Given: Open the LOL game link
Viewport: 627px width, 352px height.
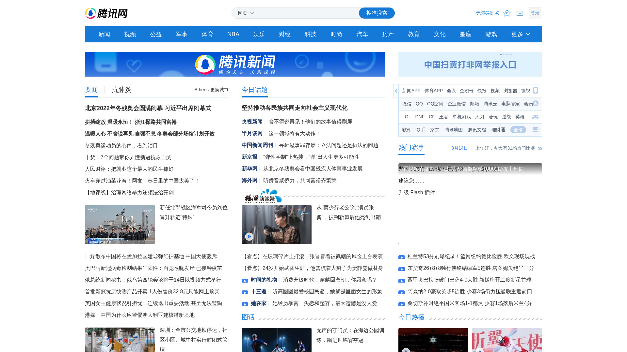Looking at the screenshot, I should tap(407, 117).
